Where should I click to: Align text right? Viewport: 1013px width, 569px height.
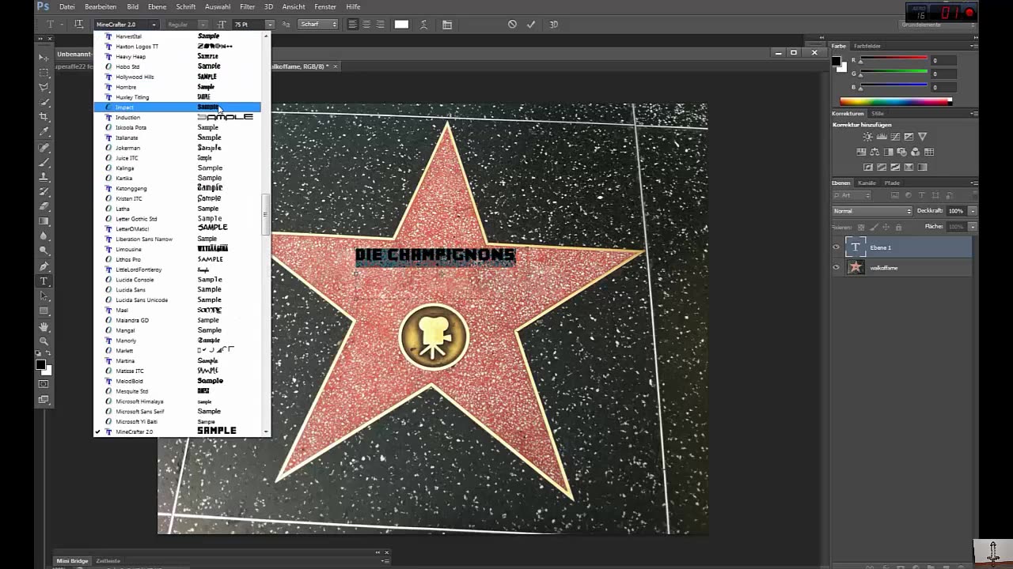(379, 24)
